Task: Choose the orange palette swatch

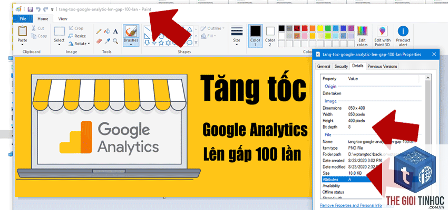Action: pyautogui.click(x=313, y=28)
